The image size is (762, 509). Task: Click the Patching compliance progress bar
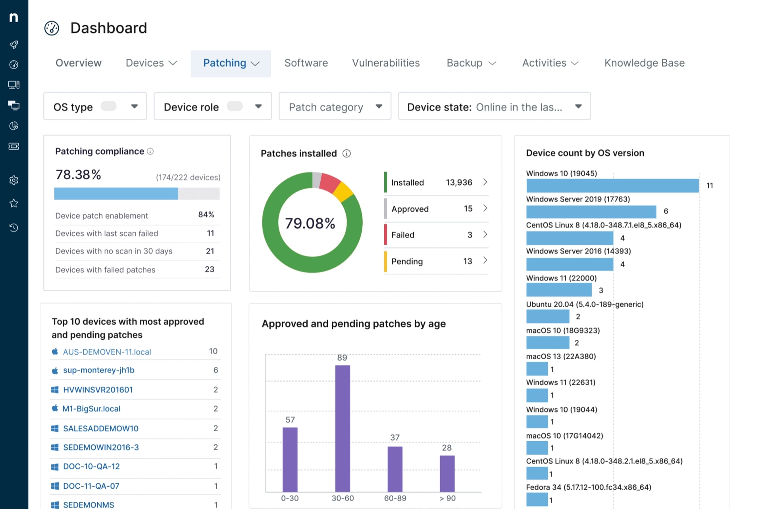(x=137, y=194)
